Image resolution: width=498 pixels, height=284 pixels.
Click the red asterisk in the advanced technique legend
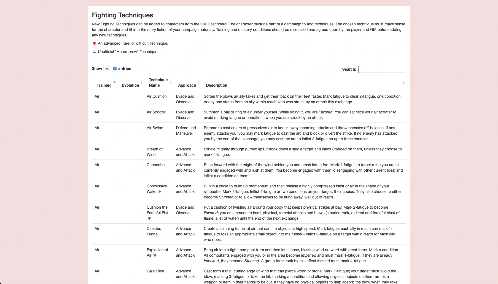click(x=94, y=43)
